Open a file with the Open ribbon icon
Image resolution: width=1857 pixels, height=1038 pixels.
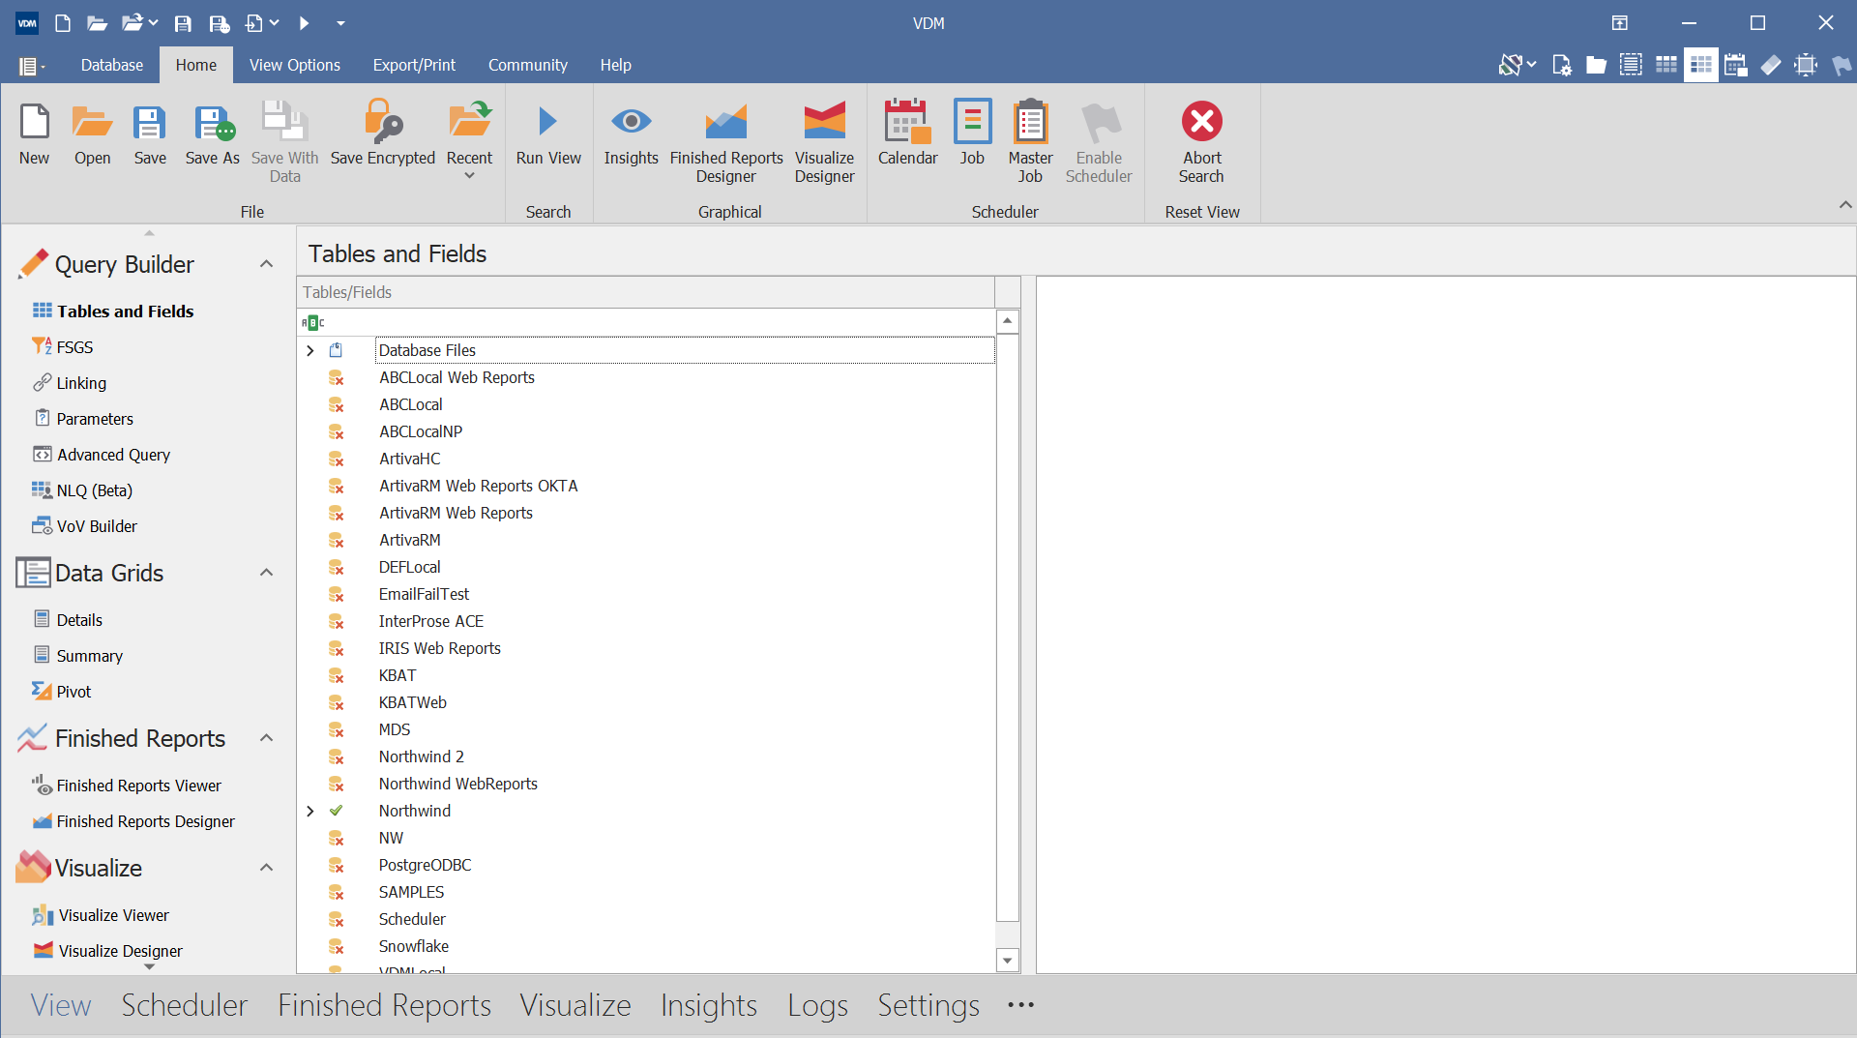tap(92, 133)
